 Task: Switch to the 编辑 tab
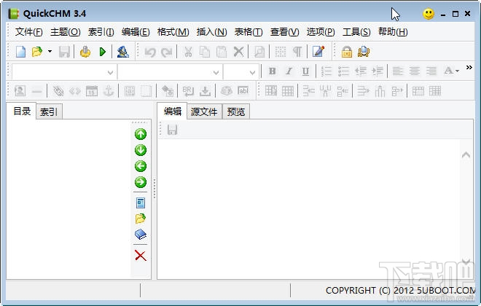[173, 111]
